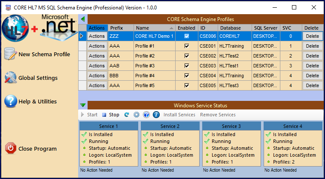Open New Schema Profile database icon
This screenshot has width=325, height=179.
pyautogui.click(x=10, y=54)
